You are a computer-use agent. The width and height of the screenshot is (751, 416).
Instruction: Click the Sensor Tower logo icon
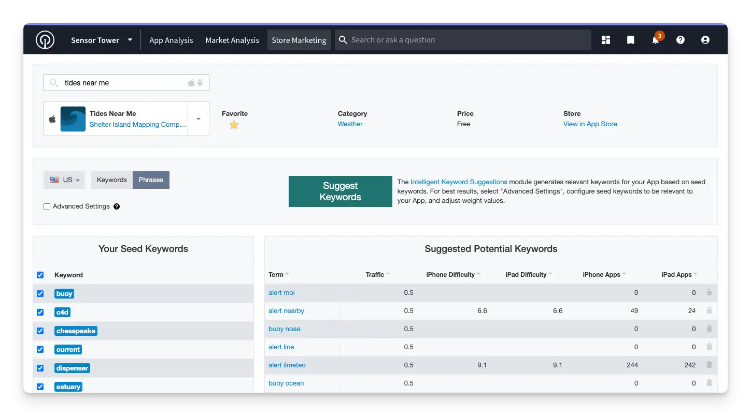[x=45, y=40]
